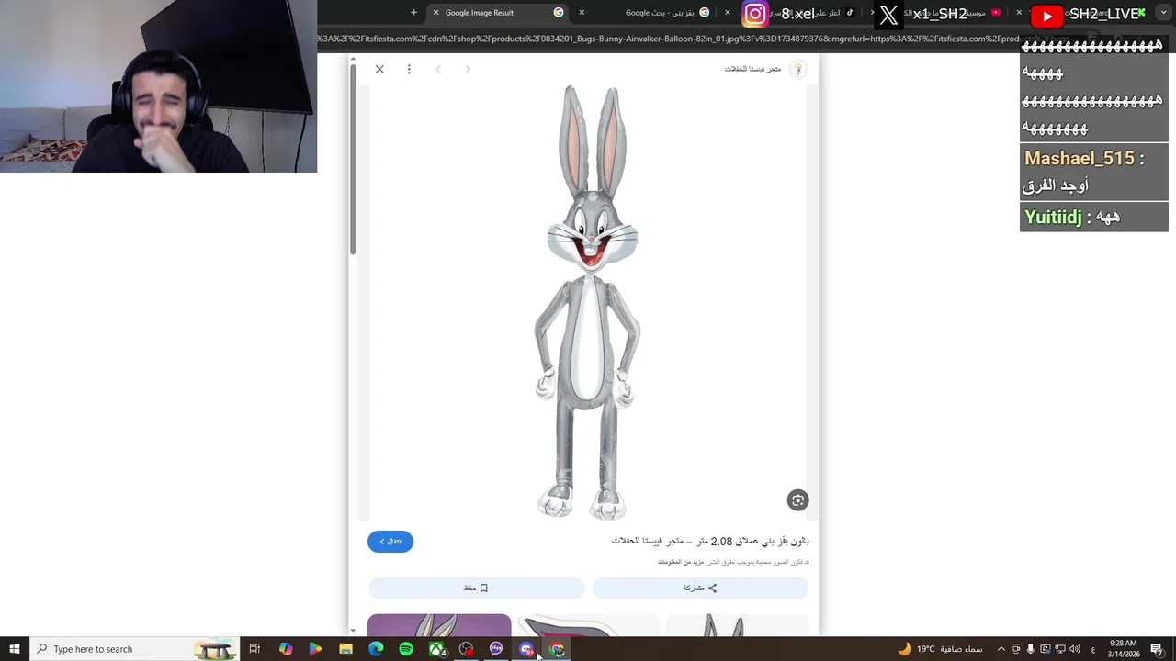Screen dimensions: 1176x661
Task: Open the OBS recording app in the taskbar
Action: pyautogui.click(x=467, y=649)
